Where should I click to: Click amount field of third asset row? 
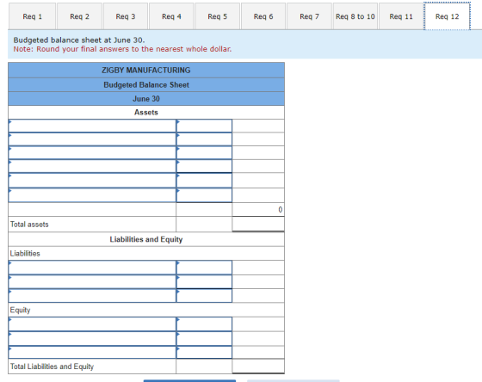[x=204, y=153]
